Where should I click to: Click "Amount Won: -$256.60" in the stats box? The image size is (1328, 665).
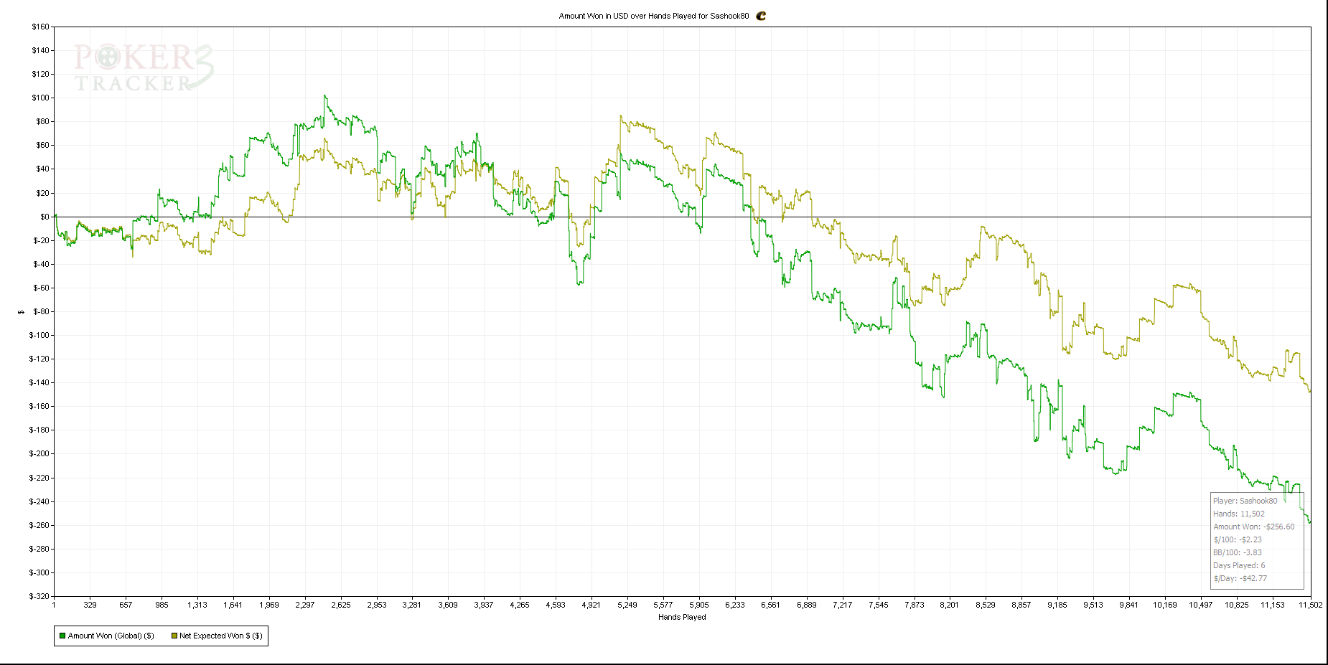pos(1253,527)
